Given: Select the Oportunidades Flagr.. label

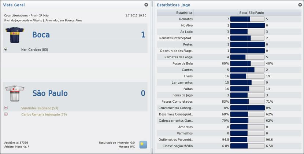Looking at the screenshot, I should pos(176,51).
